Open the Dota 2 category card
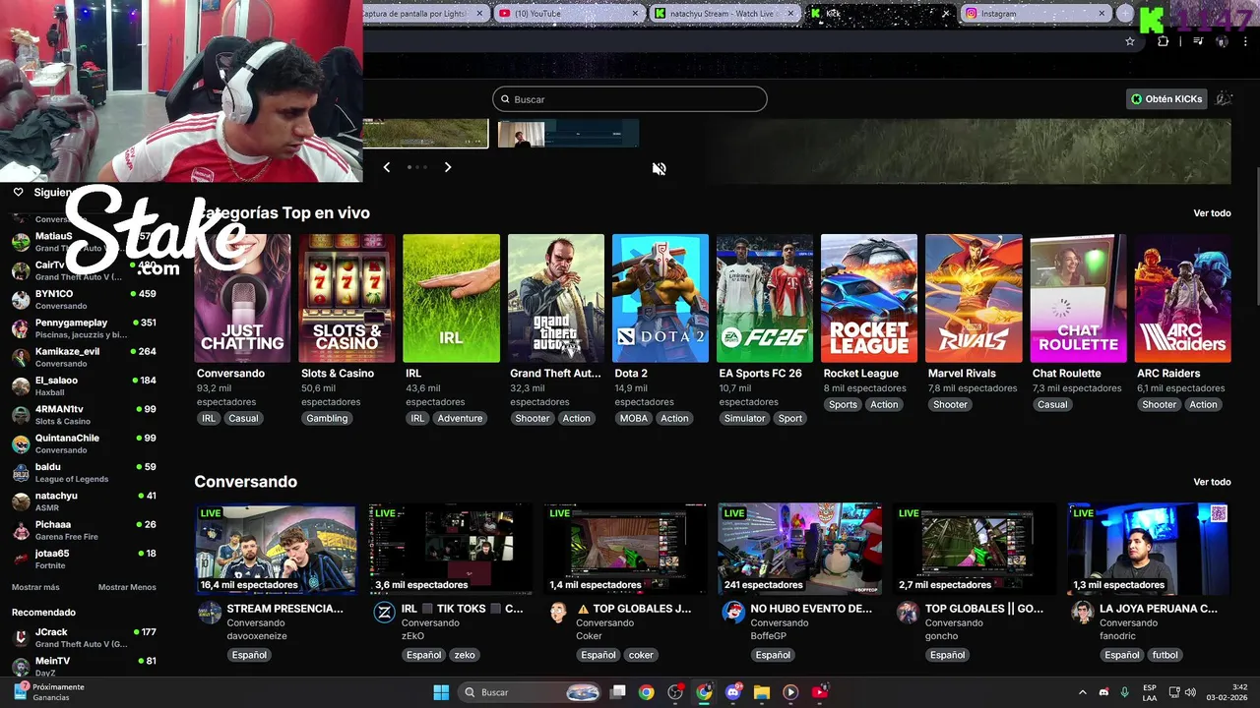1260x708 pixels. (661, 298)
